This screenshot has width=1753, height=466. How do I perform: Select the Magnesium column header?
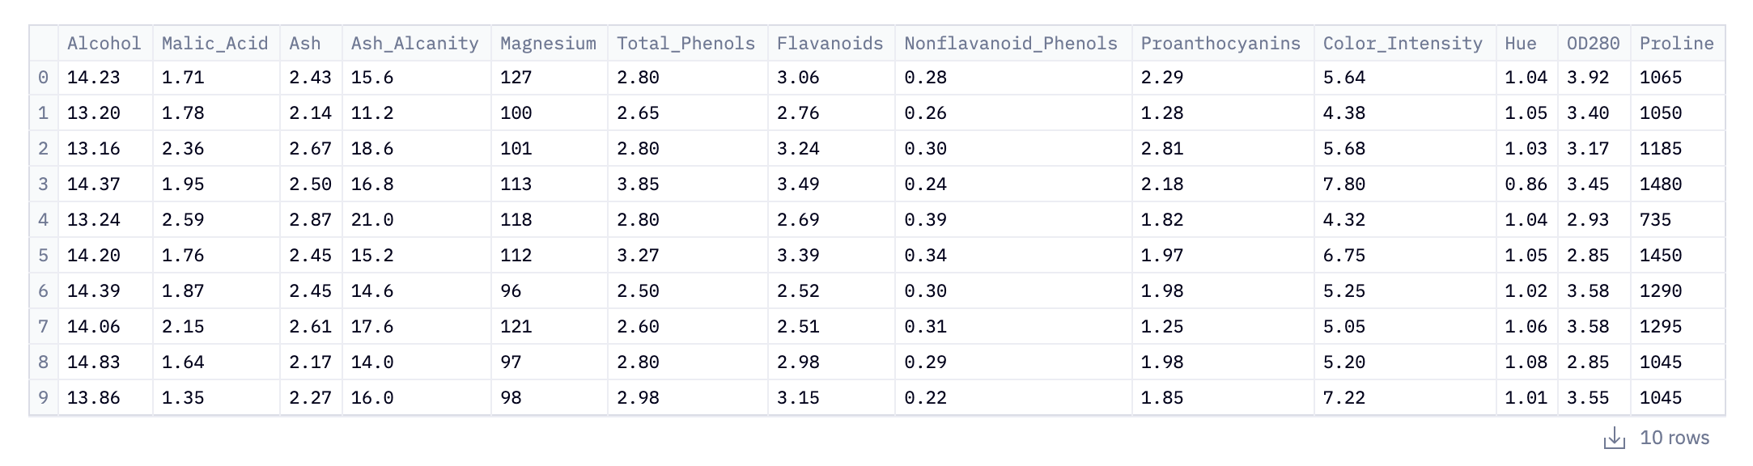549,44
